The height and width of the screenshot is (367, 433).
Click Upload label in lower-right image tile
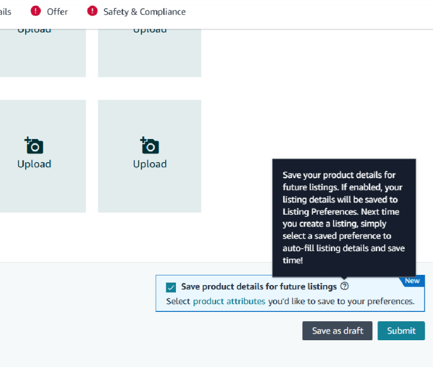(x=150, y=164)
